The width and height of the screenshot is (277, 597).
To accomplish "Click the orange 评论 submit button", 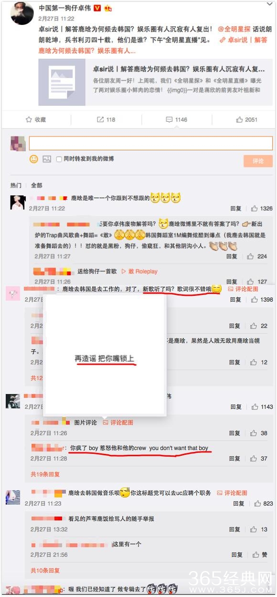I will [x=258, y=161].
